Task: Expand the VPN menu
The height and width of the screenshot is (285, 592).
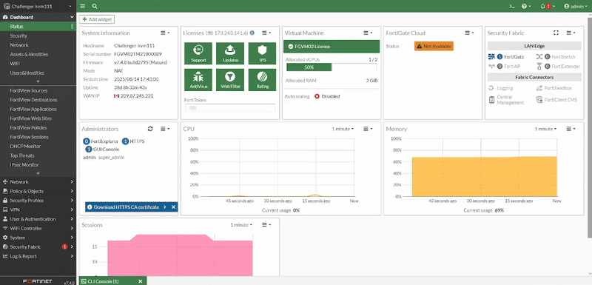Action: [x=38, y=209]
